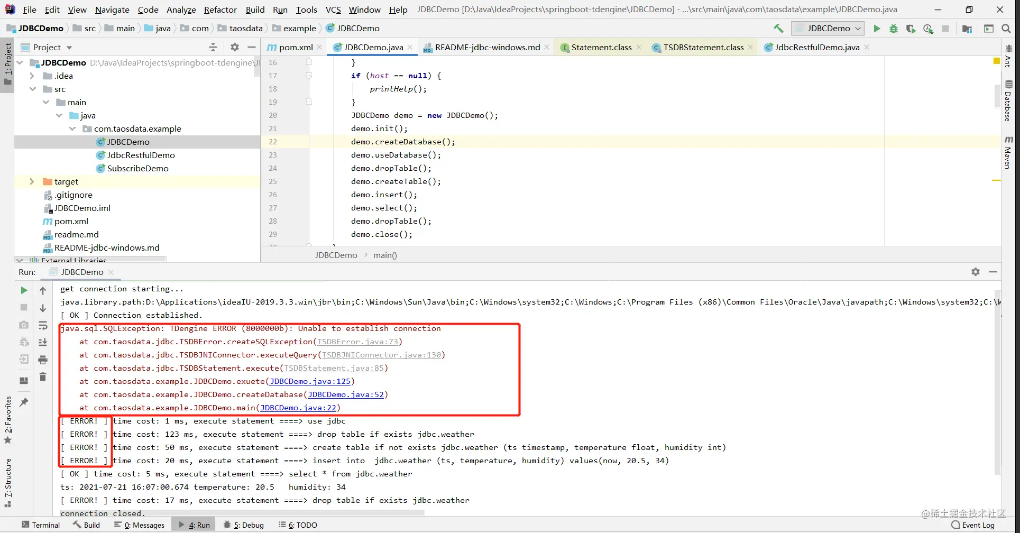Switch to JdbcRestfulDemo.java tab
This screenshot has height=533, width=1020.
pos(817,47)
